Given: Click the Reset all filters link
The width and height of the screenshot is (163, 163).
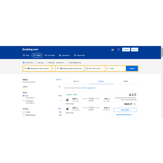Looking at the screenshot, I should 59,80.
